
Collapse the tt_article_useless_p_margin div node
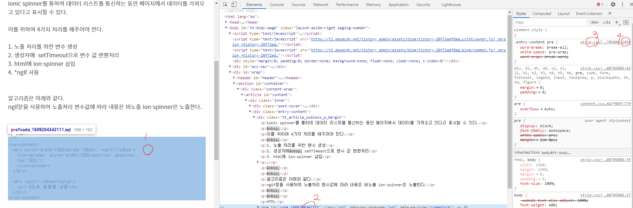click(x=254, y=117)
